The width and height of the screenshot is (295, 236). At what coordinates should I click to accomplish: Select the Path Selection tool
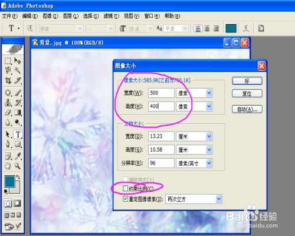click(x=8, y=135)
